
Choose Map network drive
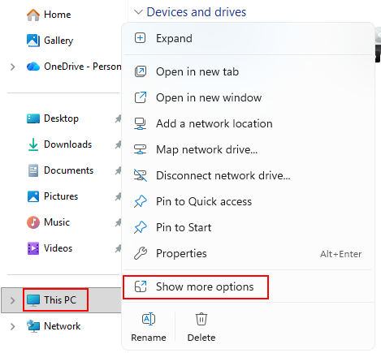coord(248,149)
